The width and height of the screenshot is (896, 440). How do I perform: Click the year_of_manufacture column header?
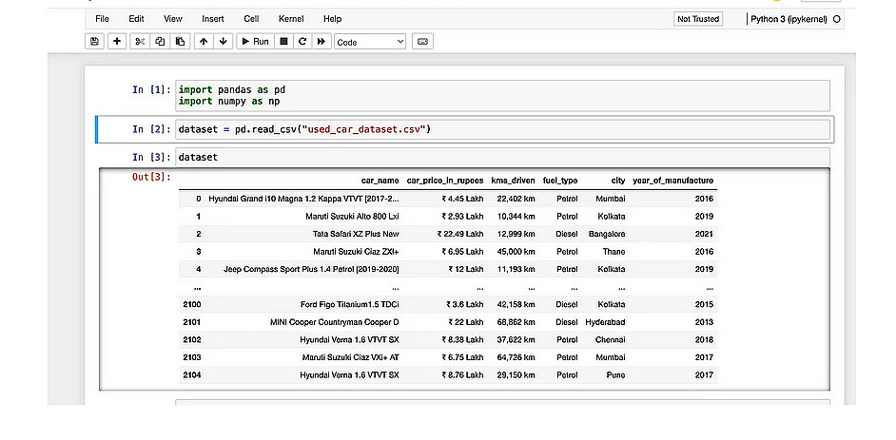click(x=672, y=181)
